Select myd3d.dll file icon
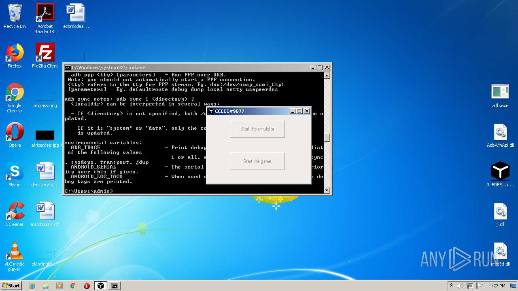The height and width of the screenshot is (291, 518). coord(500,254)
